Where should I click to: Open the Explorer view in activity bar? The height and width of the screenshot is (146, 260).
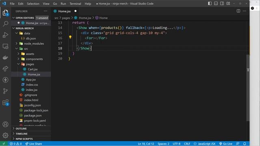coord(5,13)
